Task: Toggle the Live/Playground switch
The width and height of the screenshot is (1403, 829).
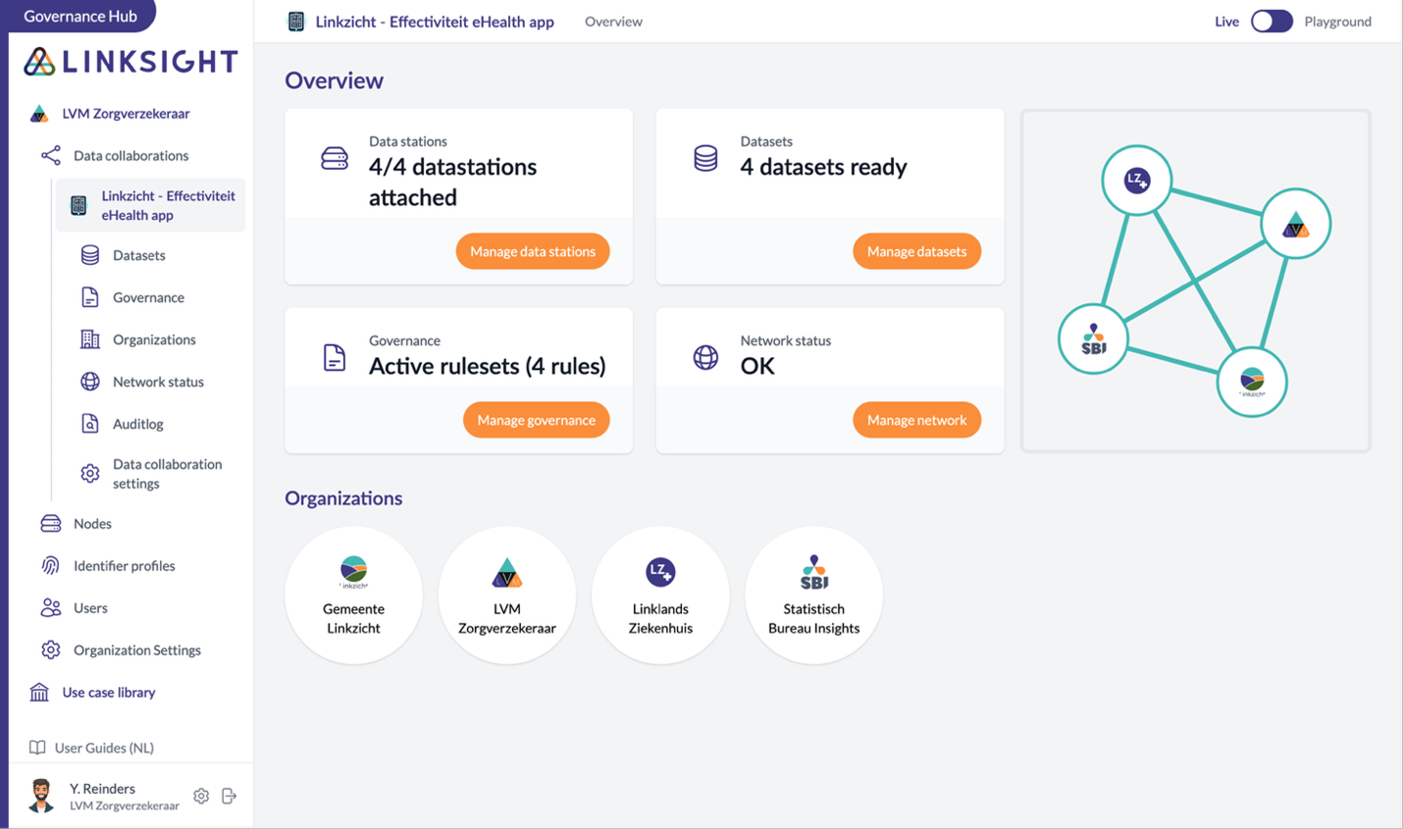Action: point(1271,22)
